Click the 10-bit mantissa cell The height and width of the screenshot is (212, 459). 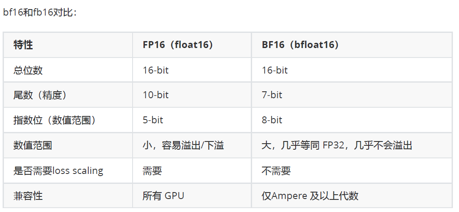192,95
